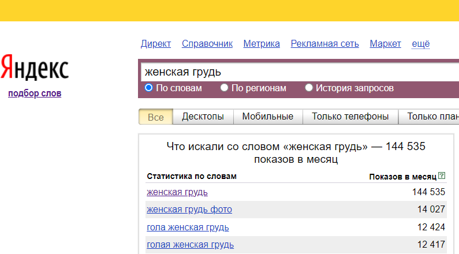The width and height of the screenshot is (459, 254).
Task: Switch to the Мобильные tab
Action: pyautogui.click(x=268, y=117)
